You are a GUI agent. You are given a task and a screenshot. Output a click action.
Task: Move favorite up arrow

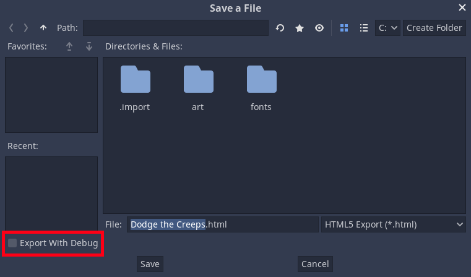click(69, 46)
